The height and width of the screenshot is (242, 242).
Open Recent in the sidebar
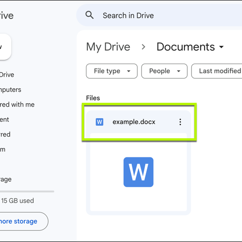pos(4,120)
